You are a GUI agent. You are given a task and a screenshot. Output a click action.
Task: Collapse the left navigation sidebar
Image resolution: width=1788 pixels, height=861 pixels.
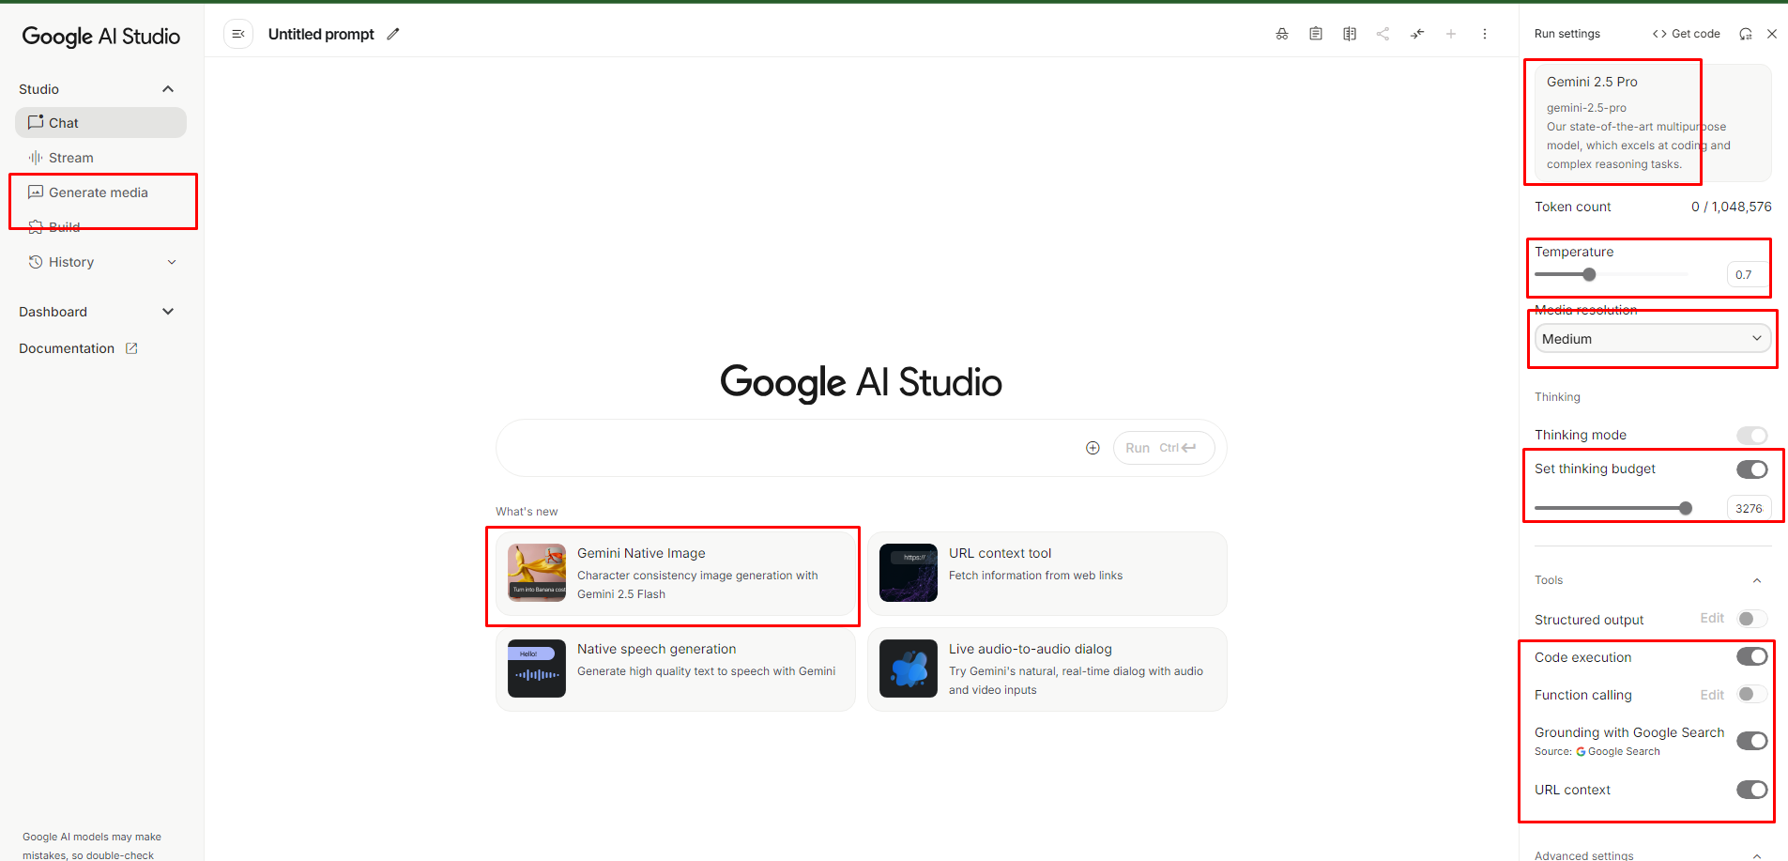pos(238,34)
